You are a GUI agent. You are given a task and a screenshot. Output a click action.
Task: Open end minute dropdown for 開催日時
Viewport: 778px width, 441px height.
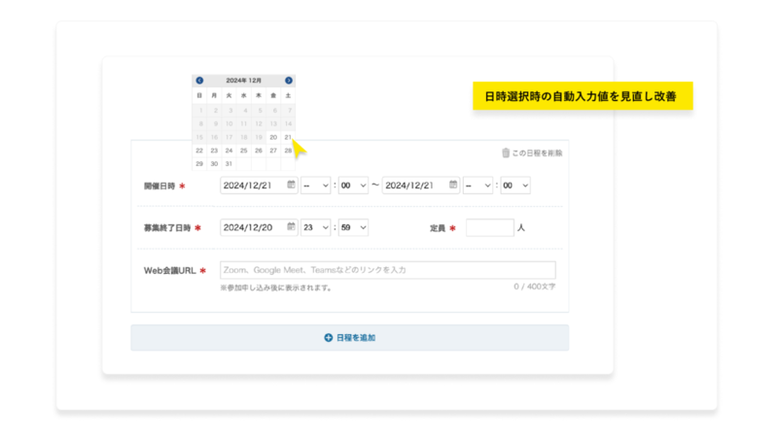pos(515,186)
